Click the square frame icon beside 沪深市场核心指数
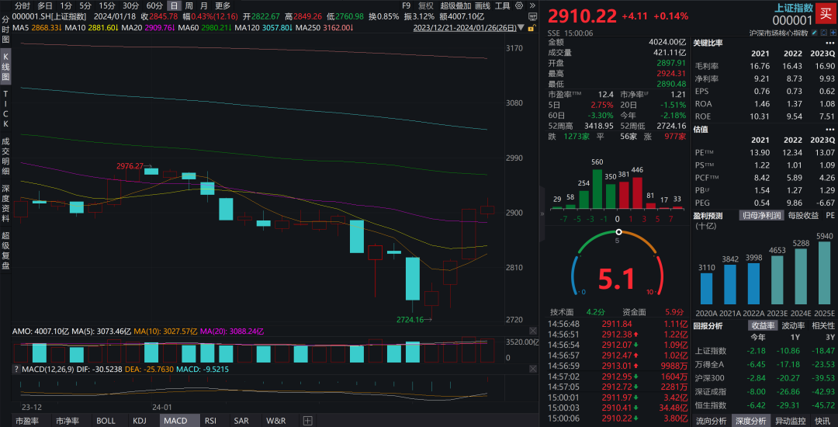Viewport: 838px width, 427px height. pyautogui.click(x=823, y=33)
